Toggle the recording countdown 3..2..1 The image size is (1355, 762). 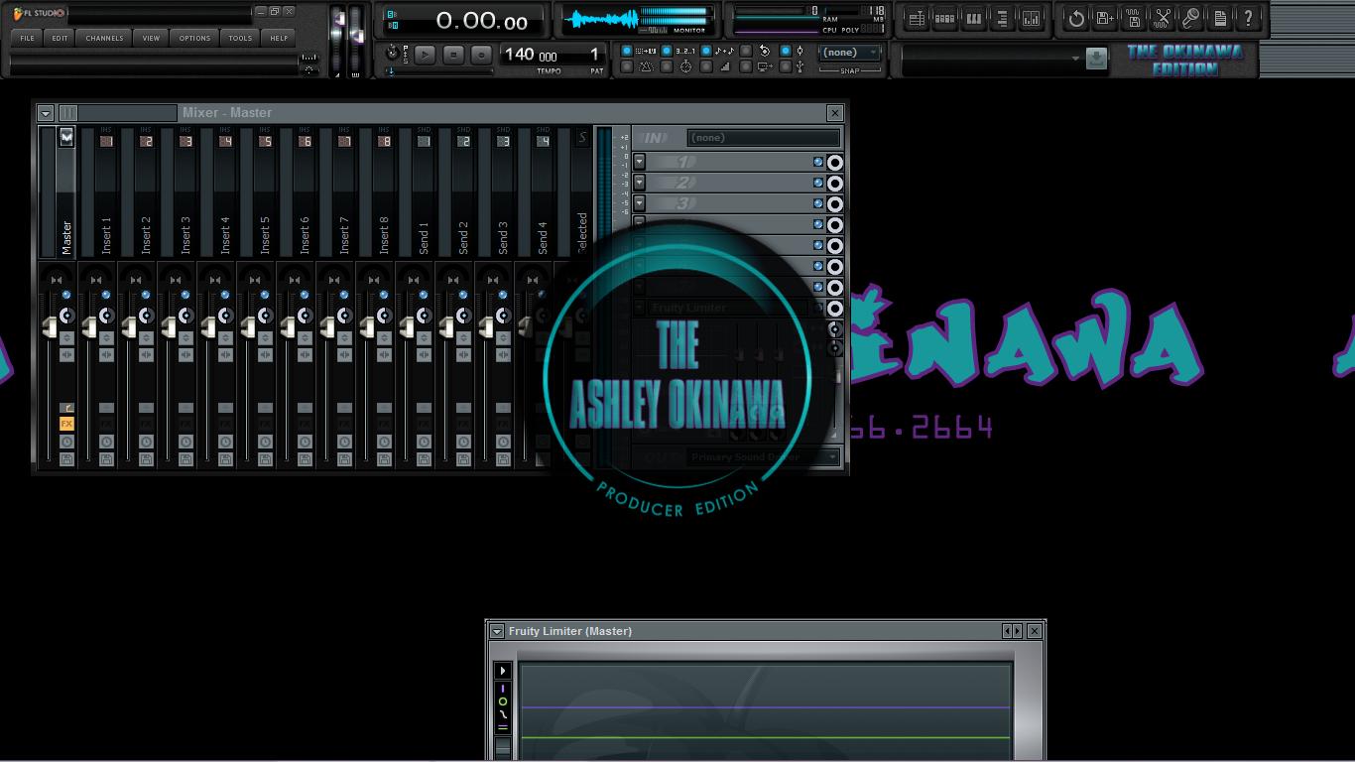click(666, 52)
